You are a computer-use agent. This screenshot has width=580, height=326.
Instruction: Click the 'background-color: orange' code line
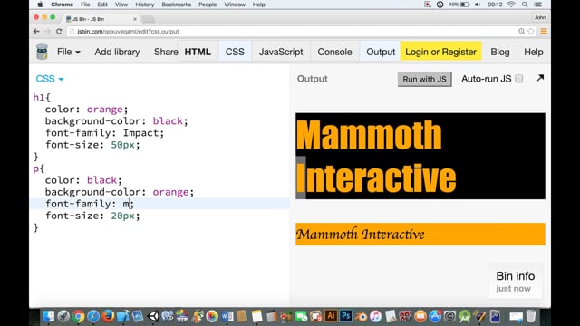coord(119,192)
